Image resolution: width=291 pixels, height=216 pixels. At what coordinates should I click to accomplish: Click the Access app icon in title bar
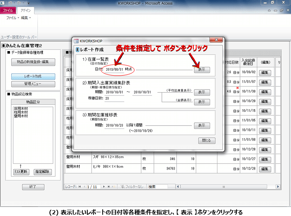click(2, 3)
